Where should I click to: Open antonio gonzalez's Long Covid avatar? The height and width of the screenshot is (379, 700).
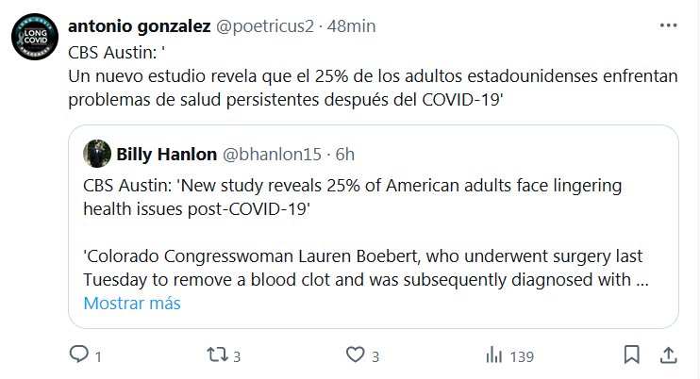(x=35, y=39)
